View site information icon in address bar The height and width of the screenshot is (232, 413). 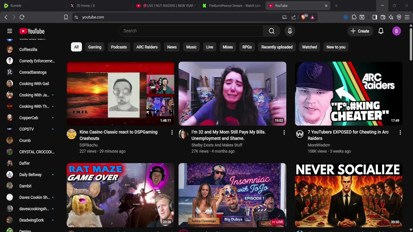pyautogui.click(x=76, y=17)
